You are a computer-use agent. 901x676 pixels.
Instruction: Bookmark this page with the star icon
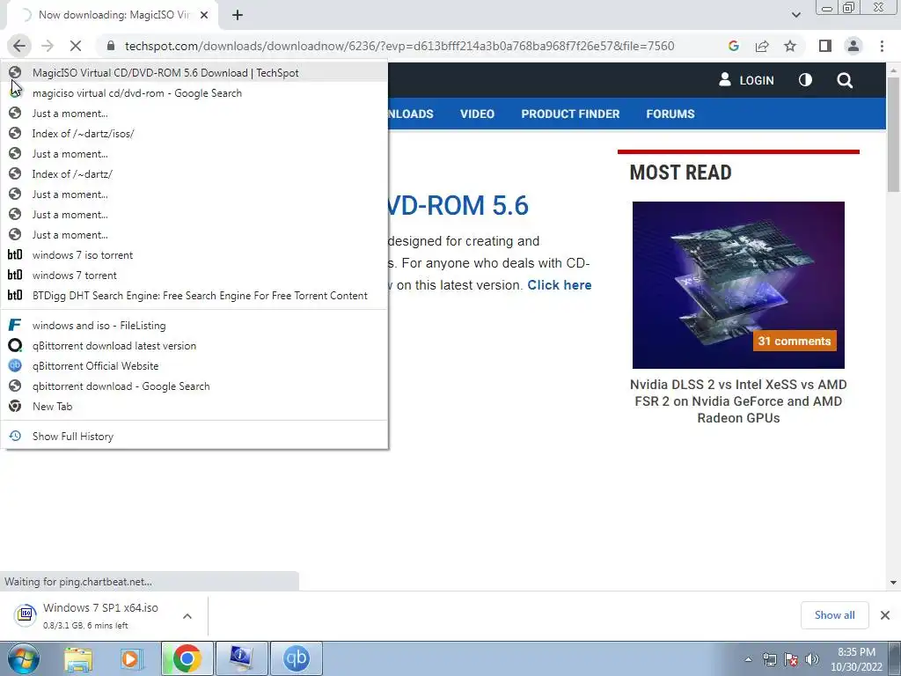tap(790, 46)
